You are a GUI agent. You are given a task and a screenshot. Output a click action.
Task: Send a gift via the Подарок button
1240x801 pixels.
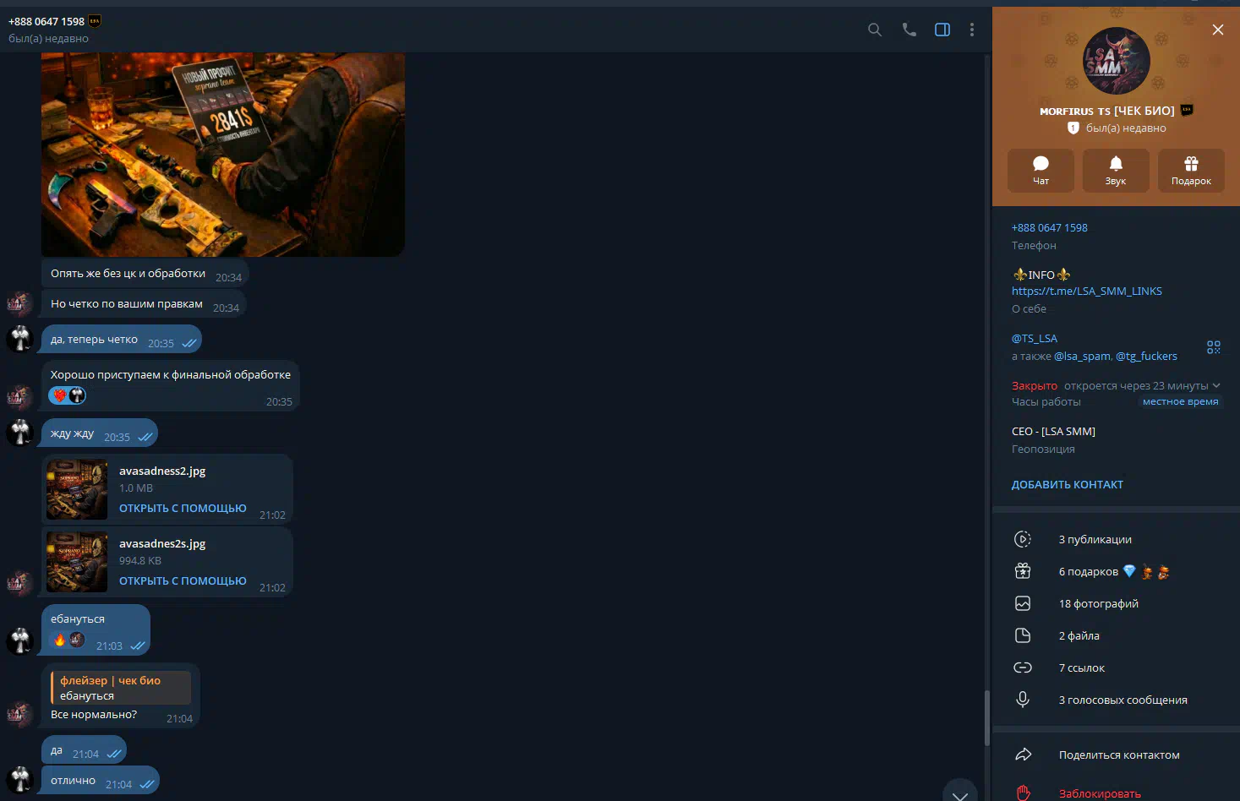click(1191, 170)
